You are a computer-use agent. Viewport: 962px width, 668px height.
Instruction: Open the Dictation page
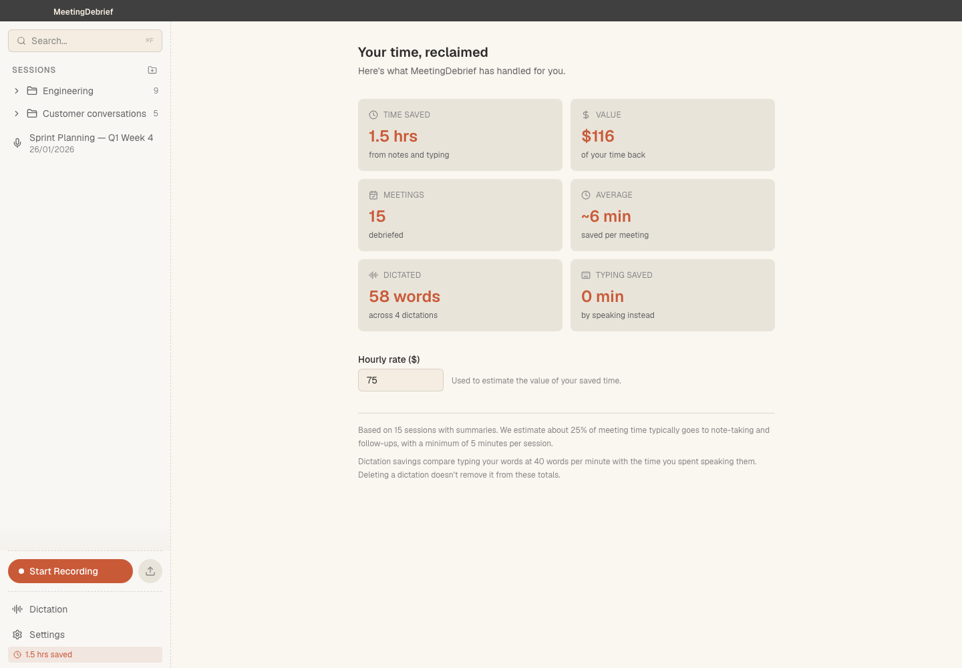(85, 609)
